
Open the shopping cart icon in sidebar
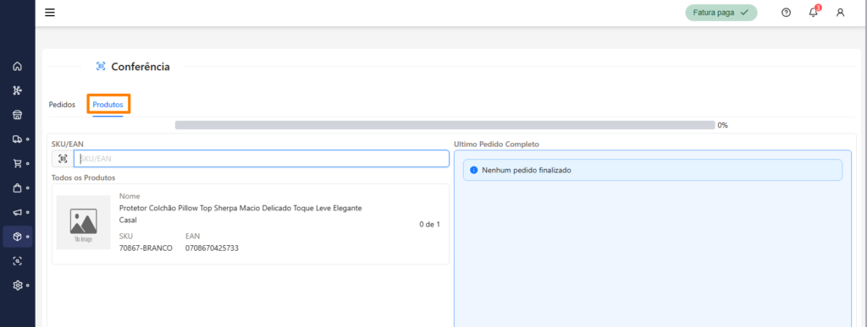coord(17,163)
